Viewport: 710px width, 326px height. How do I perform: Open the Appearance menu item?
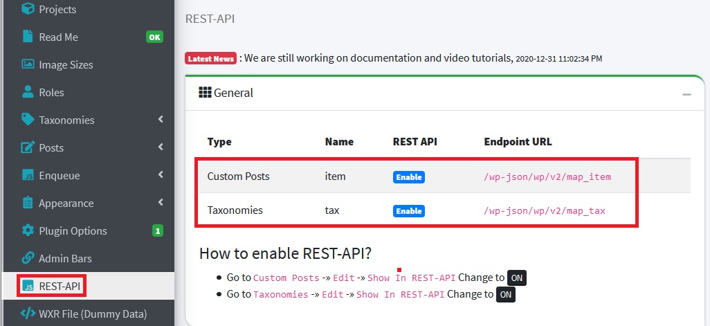[66, 203]
